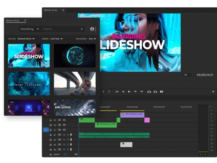Open the Motion Array panel menu in the front panel
217x163 pixels.
pos(25,20)
